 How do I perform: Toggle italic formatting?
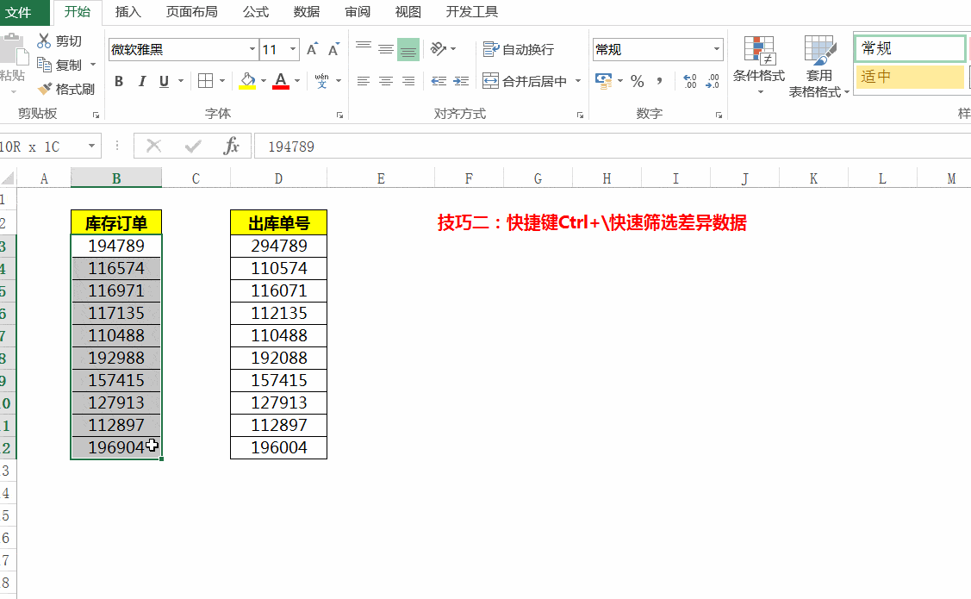[x=141, y=80]
